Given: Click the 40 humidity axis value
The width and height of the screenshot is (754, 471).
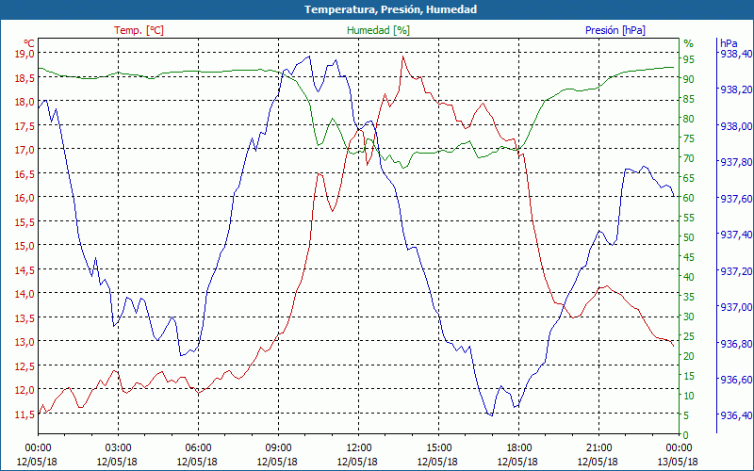Looking at the screenshot, I should (x=689, y=277).
